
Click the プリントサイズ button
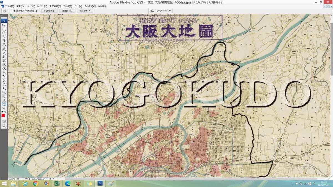click(85, 11)
